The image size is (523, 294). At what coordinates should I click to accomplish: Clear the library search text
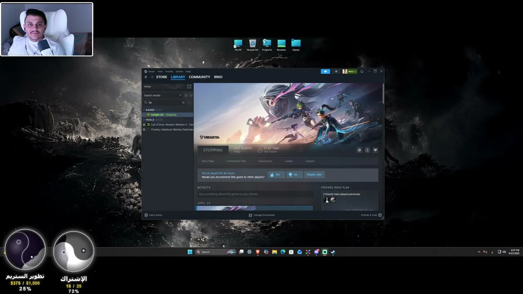pos(183,102)
